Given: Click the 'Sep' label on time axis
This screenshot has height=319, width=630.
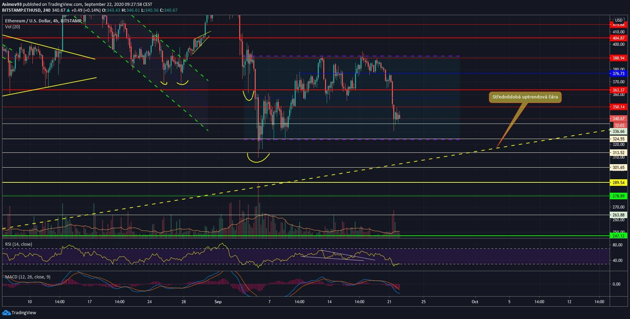Looking at the screenshot, I should click(x=218, y=302).
